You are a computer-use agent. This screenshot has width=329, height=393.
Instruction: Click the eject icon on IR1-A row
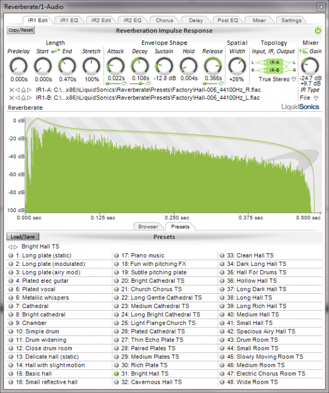coord(24,90)
